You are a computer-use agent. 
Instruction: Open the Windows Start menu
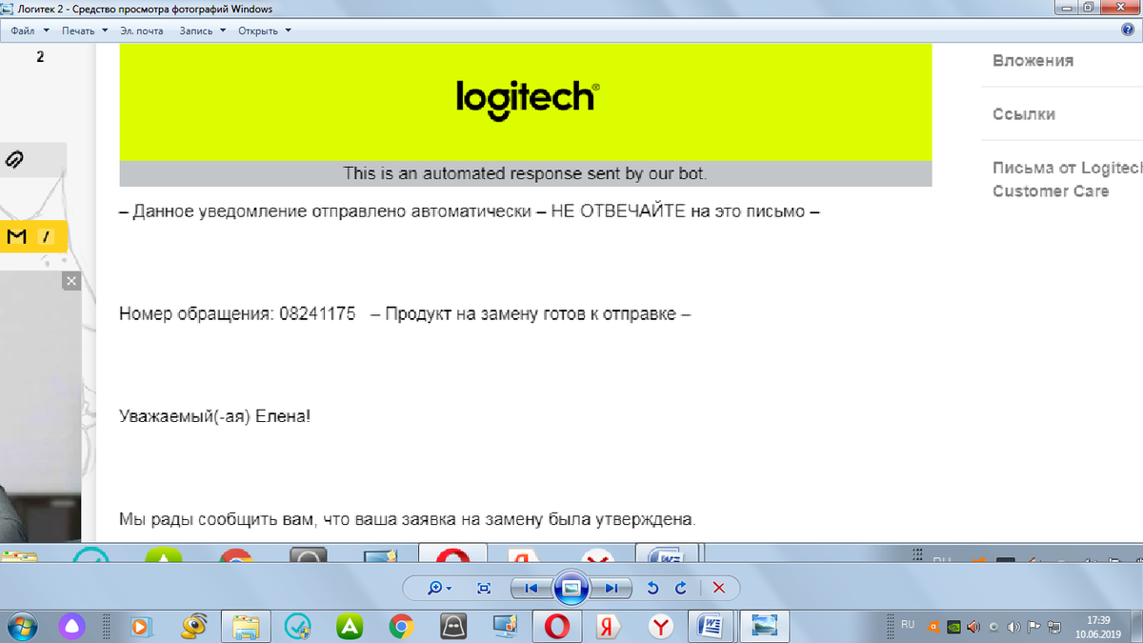click(x=23, y=626)
